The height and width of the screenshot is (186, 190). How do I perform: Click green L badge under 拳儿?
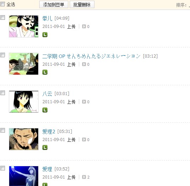pyautogui.click(x=45, y=35)
